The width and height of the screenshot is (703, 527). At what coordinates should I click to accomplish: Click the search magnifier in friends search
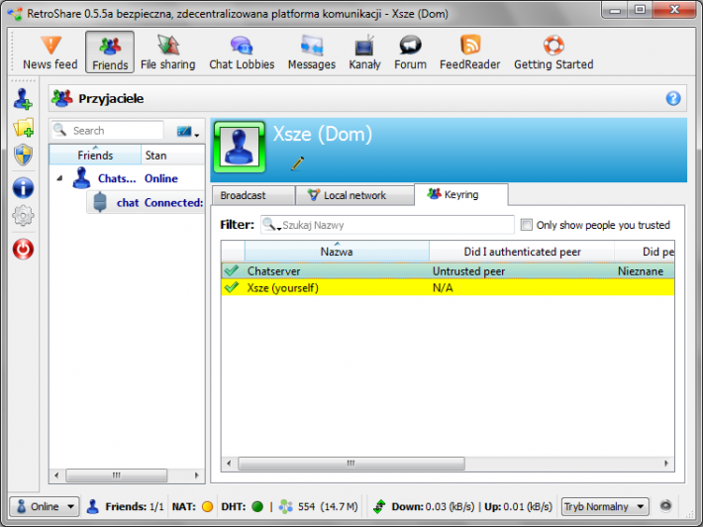59,130
